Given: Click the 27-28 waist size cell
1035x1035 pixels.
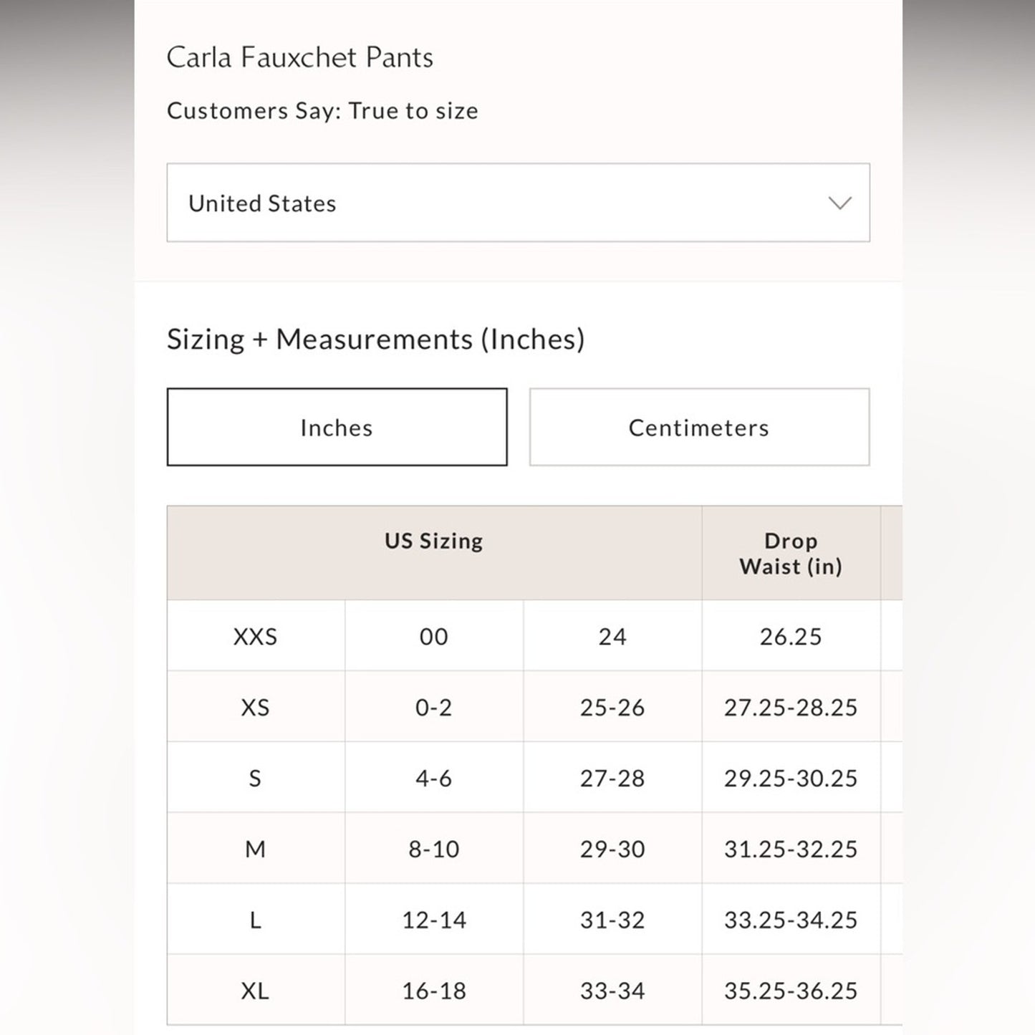Looking at the screenshot, I should (612, 779).
